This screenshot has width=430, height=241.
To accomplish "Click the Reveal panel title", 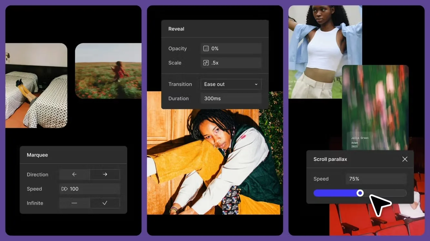I will click(176, 29).
